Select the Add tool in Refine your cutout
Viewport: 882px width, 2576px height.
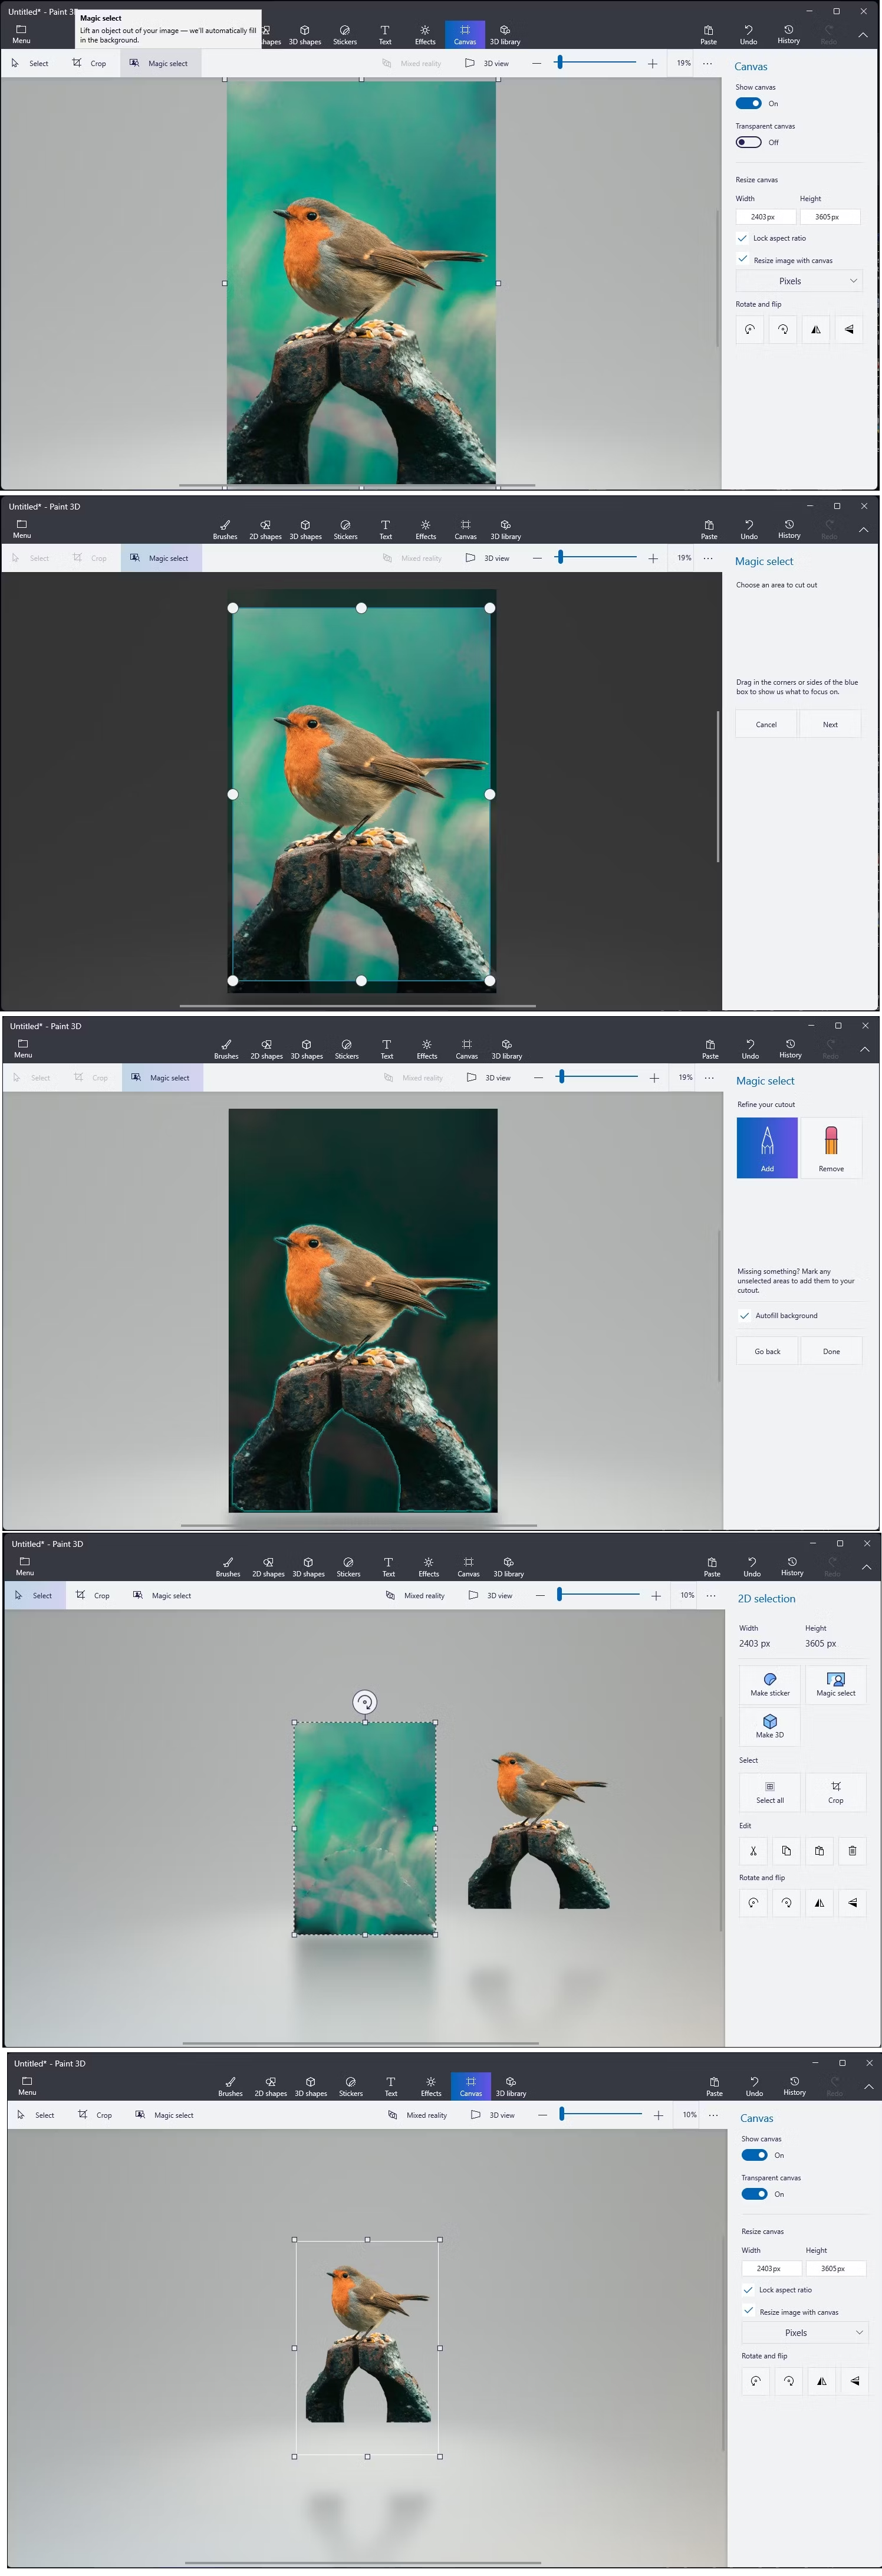(x=767, y=1147)
